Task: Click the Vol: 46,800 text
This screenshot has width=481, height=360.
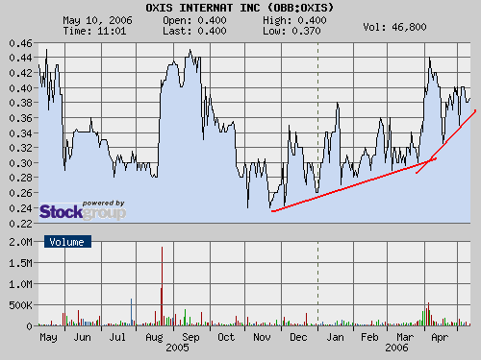Action: point(394,27)
